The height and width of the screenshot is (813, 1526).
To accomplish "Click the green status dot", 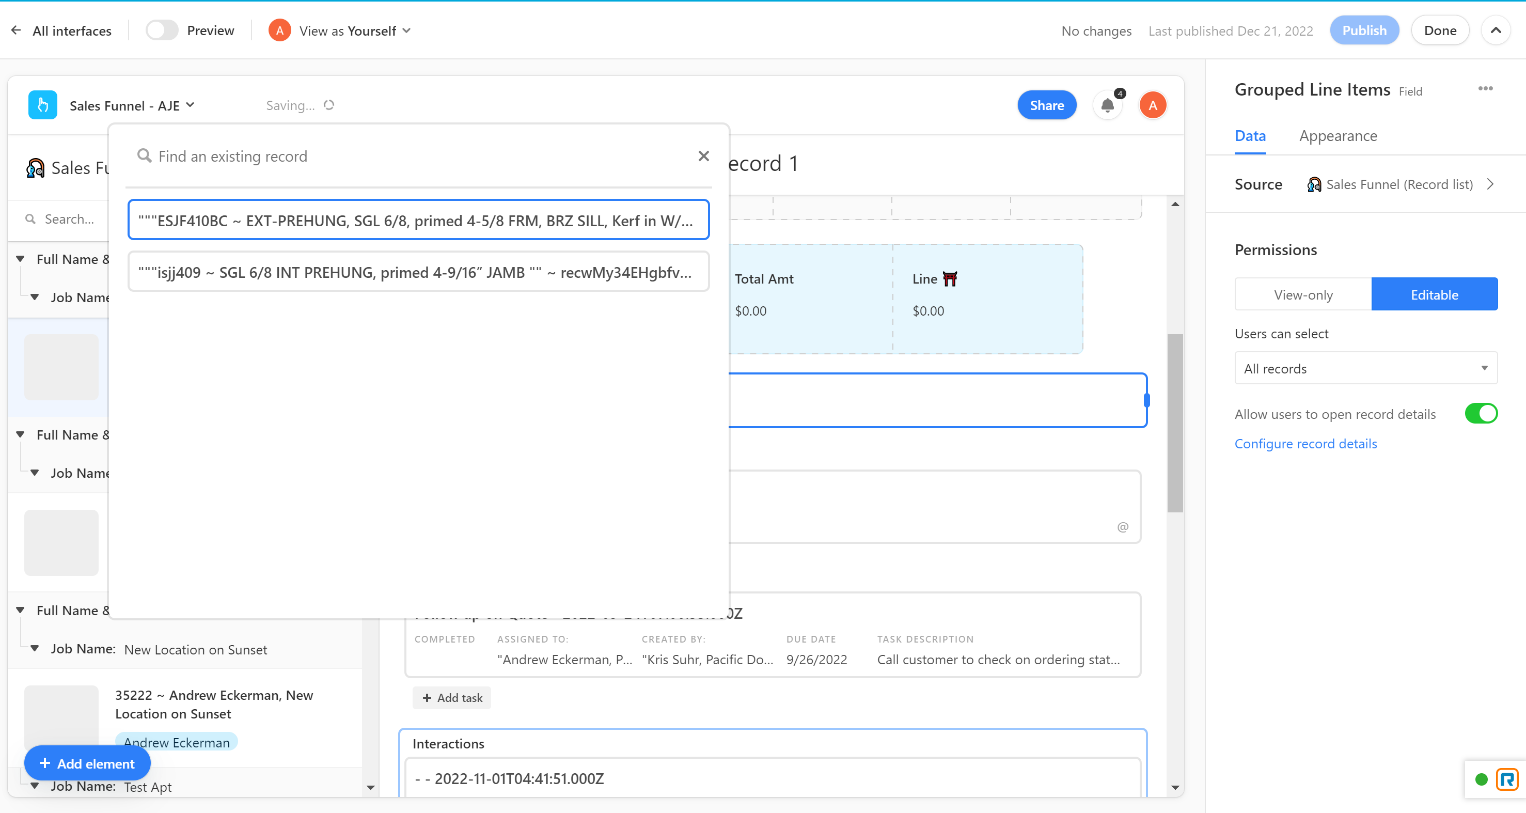I will point(1481,779).
